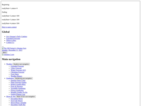Go to Flower Gardening link
The height and width of the screenshot is (106, 141).
[x=17, y=90]
